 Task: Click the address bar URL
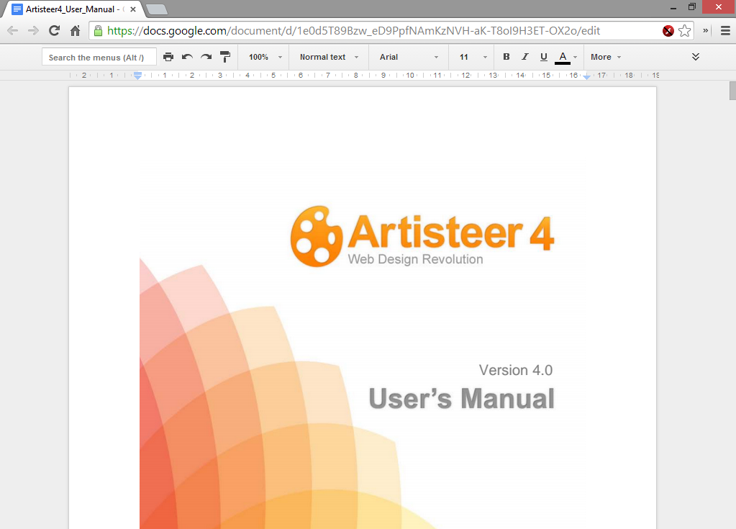click(x=353, y=31)
